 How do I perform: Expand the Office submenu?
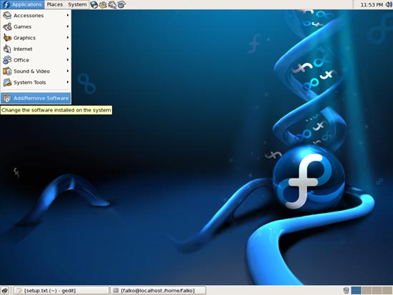pos(36,60)
